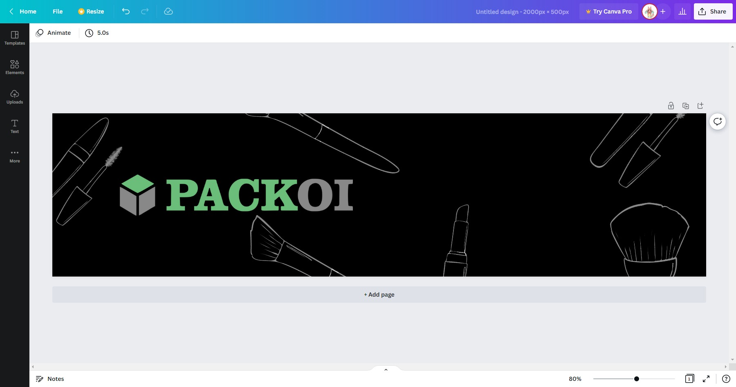Redo the last action
The height and width of the screenshot is (387, 736).
tap(145, 11)
